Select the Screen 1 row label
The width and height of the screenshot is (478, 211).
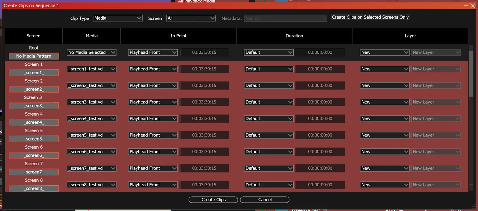33,64
